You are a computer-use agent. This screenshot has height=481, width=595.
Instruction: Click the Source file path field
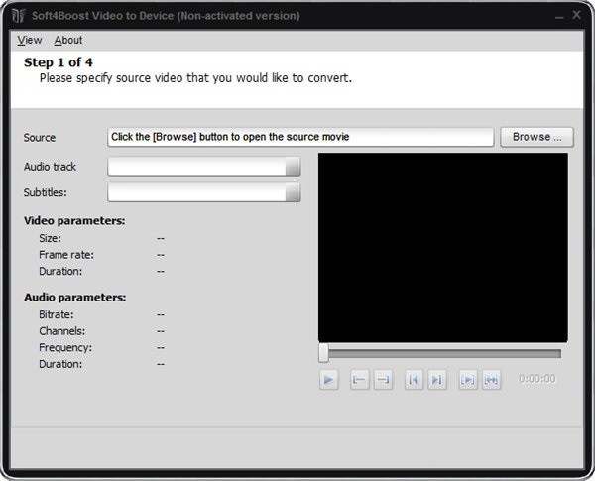(x=299, y=137)
